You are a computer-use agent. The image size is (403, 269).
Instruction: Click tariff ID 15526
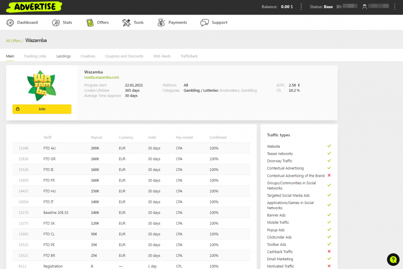tap(23, 170)
